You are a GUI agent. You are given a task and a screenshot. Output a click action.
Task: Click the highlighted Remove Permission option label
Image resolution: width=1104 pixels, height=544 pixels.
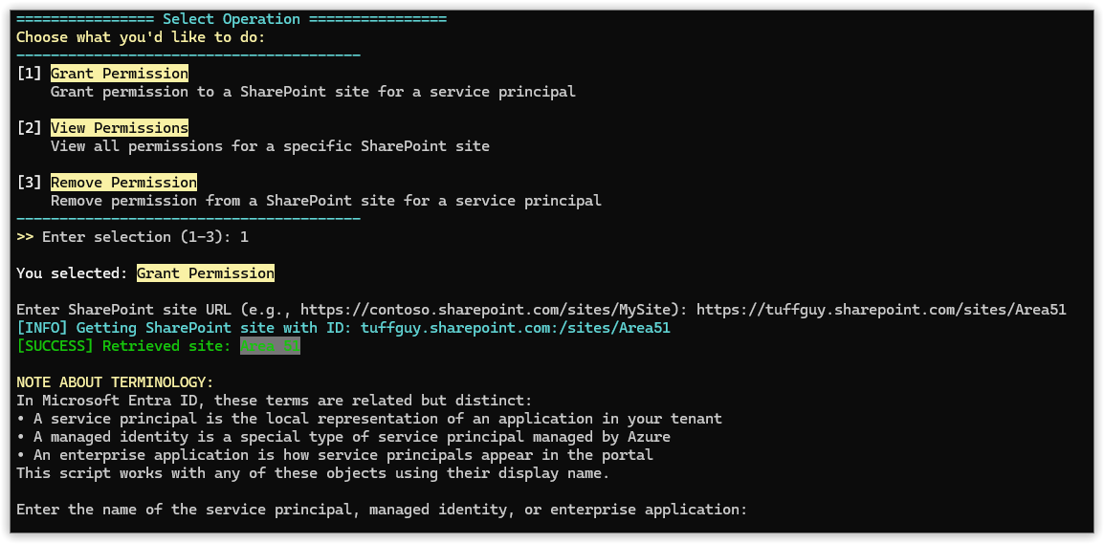(x=123, y=183)
